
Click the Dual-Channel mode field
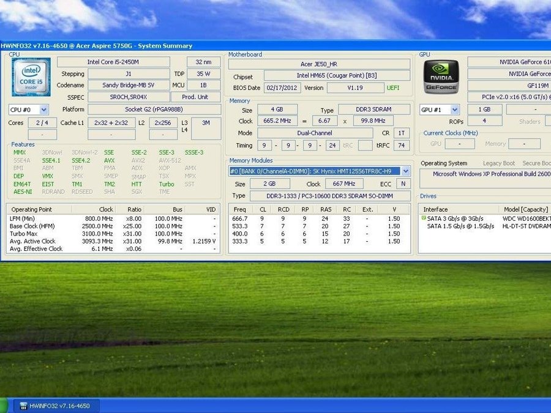click(315, 133)
